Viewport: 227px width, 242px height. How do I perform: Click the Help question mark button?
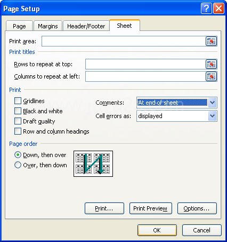click(x=206, y=9)
